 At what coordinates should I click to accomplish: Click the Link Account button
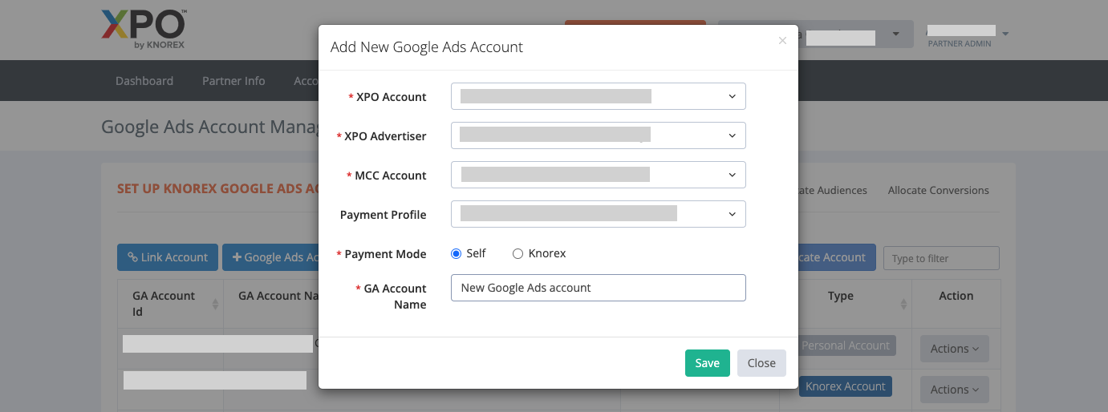(167, 257)
